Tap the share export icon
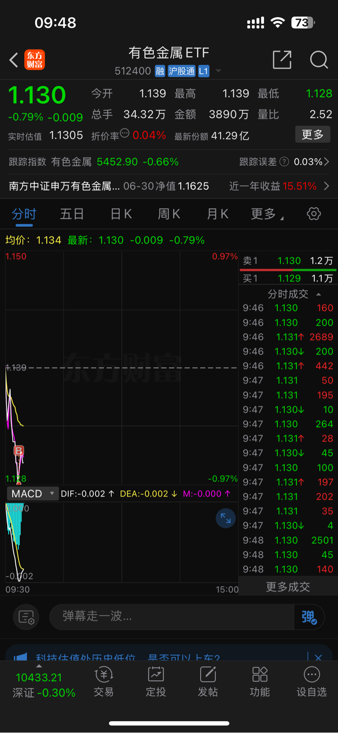 (x=282, y=60)
